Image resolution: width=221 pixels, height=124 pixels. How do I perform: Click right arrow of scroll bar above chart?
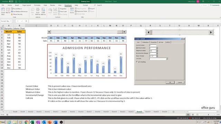click(124, 32)
